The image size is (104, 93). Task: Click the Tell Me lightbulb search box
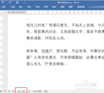tap(97, 7)
